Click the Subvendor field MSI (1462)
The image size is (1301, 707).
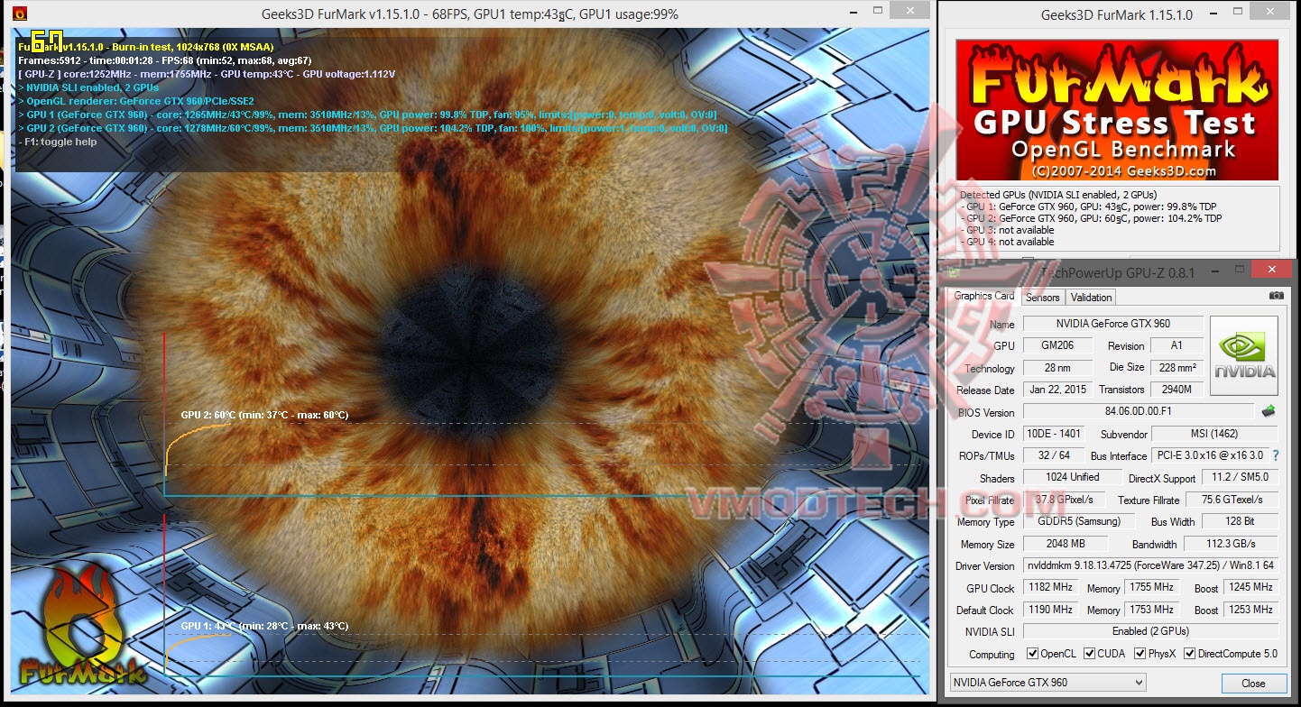click(x=1215, y=434)
